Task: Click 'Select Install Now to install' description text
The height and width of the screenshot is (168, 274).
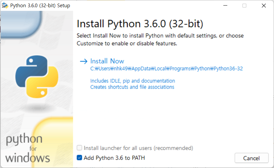Action: click(x=160, y=40)
